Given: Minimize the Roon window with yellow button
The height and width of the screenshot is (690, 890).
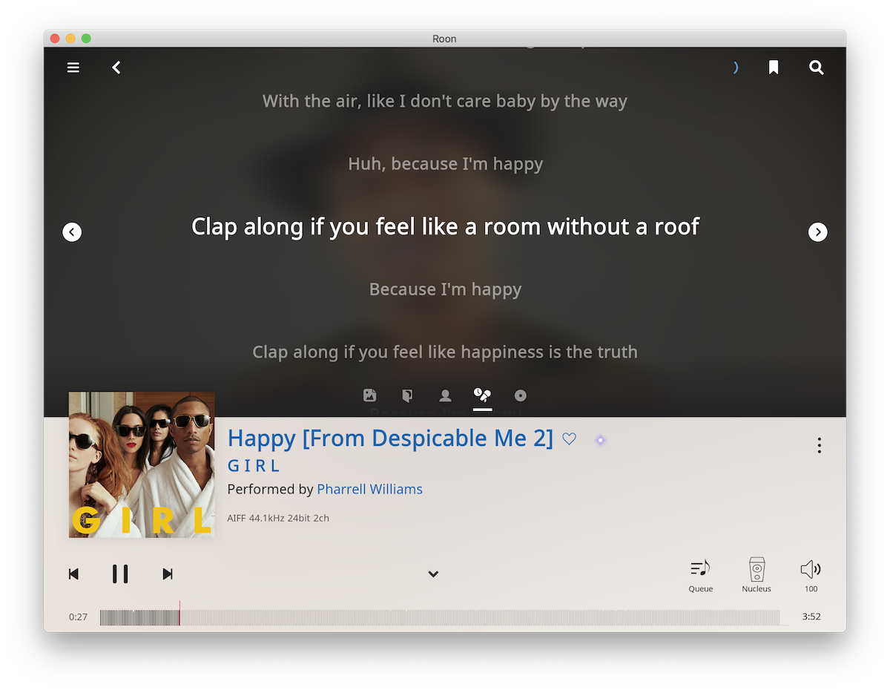Looking at the screenshot, I should [x=70, y=39].
